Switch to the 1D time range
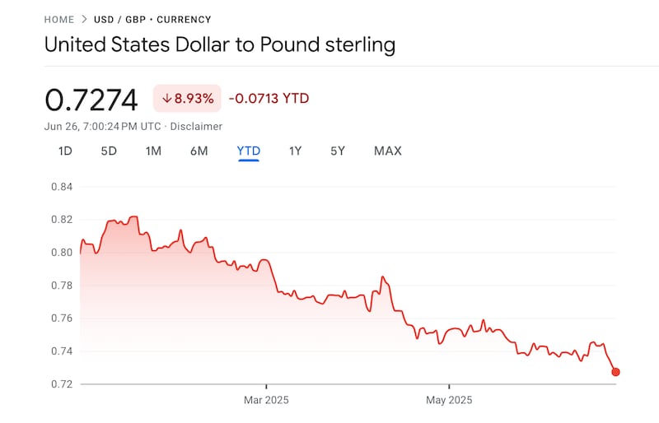This screenshot has height=423, width=659. pos(66,151)
